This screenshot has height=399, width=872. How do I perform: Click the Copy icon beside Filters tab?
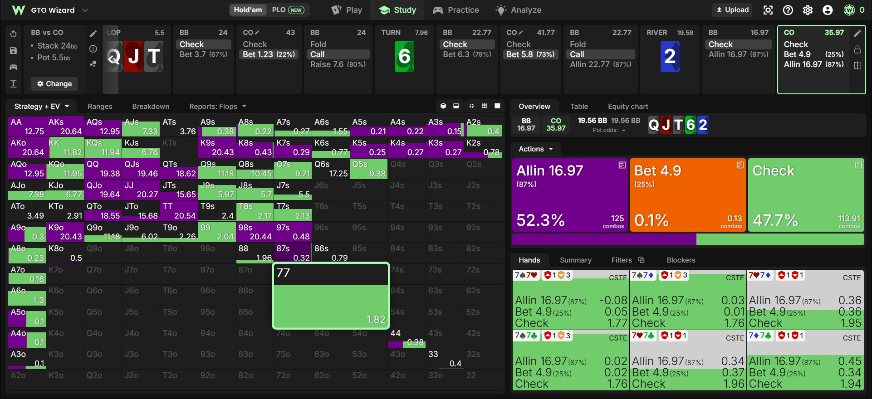coord(641,260)
